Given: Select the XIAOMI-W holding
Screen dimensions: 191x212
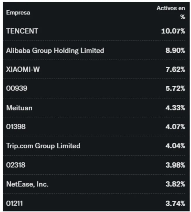Looking at the screenshot, I should [23, 69].
